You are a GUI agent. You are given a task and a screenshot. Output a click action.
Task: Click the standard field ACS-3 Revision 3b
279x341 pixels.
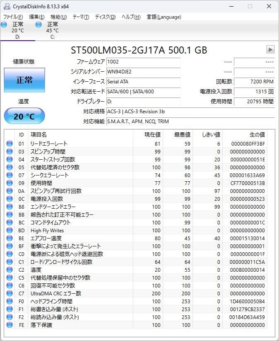191,112
